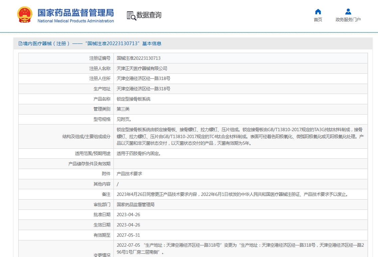Click the 生效日期 value 2023-04-26
This screenshot has height=257, width=378.
[128, 225]
